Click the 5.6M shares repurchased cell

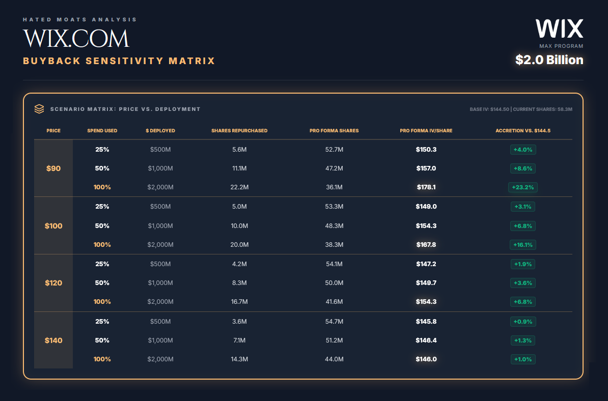tap(239, 150)
